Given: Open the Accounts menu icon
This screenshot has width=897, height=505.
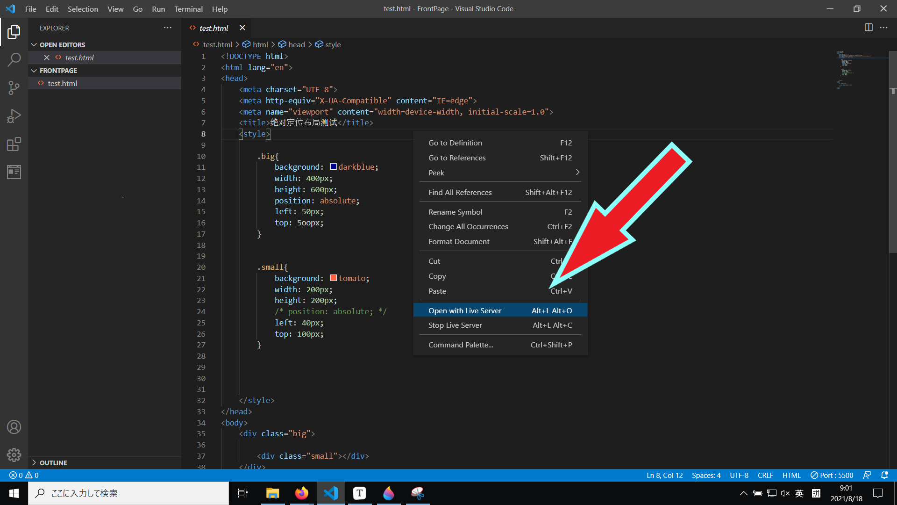Looking at the screenshot, I should click(14, 427).
